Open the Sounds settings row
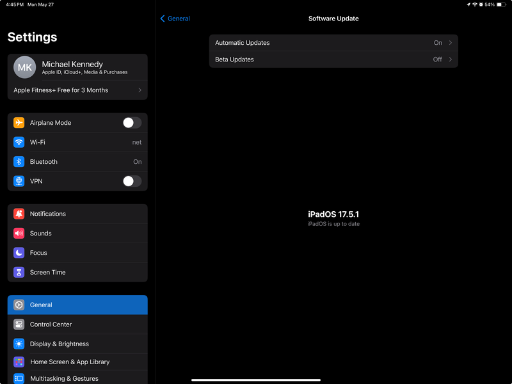 pos(77,233)
